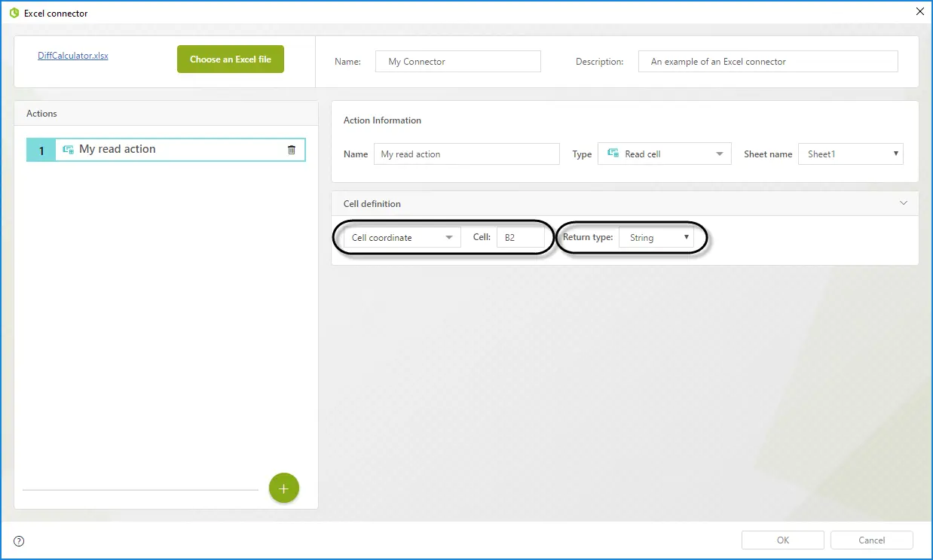Collapse the Cell definition section chevron
The height and width of the screenshot is (560, 933).
click(904, 203)
